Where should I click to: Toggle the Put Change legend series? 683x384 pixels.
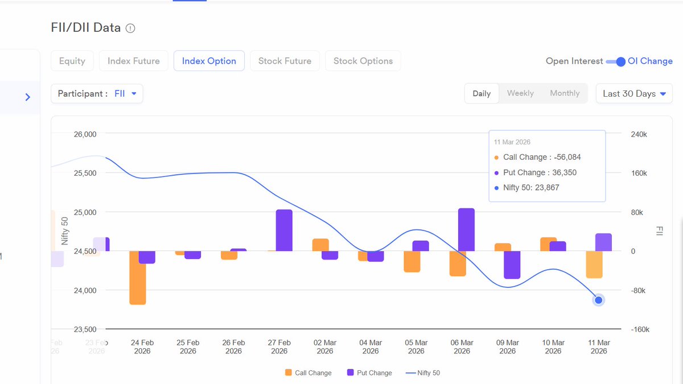[369, 373]
